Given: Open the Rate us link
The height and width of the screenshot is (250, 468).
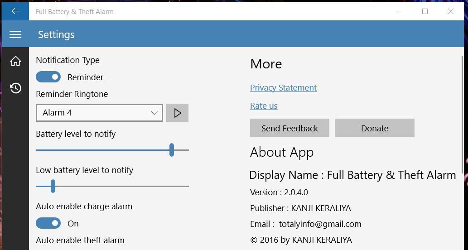Looking at the screenshot, I should (x=264, y=106).
